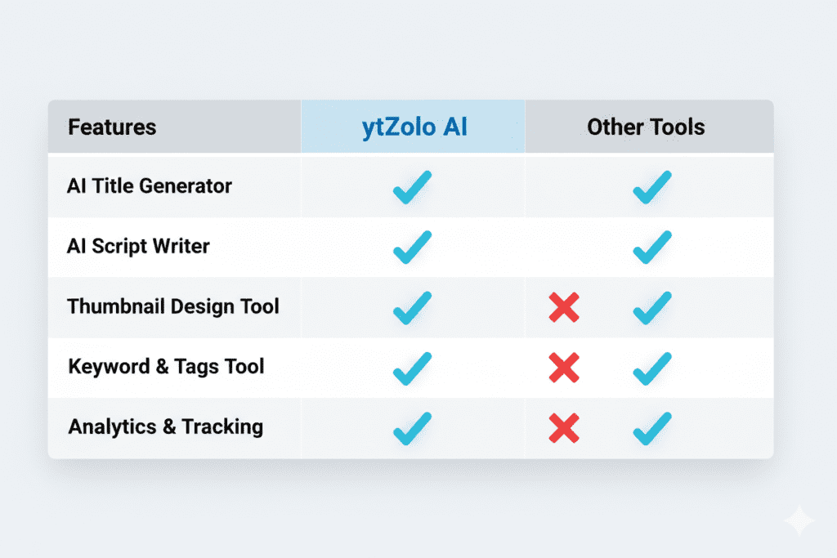The height and width of the screenshot is (558, 837).
Task: Click the Thumbnail Design Tool label
Action: tap(173, 306)
